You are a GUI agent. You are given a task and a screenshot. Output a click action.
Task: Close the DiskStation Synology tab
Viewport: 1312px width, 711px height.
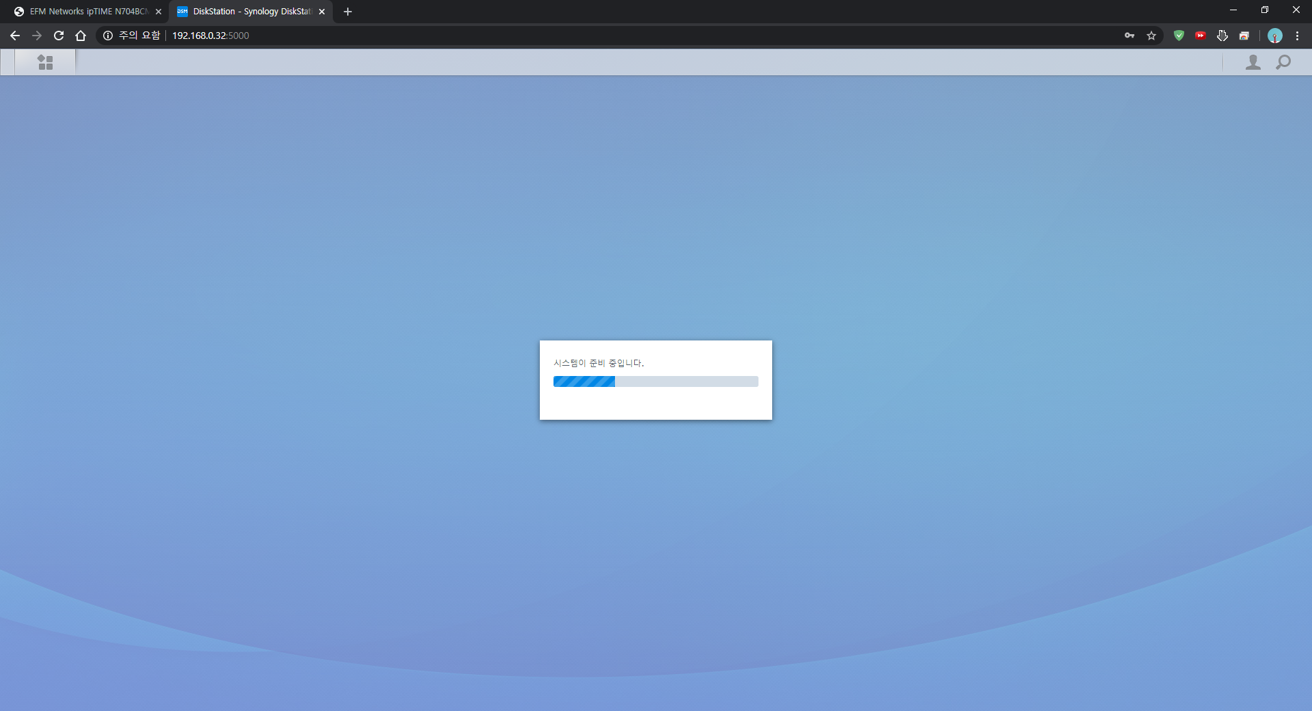click(322, 12)
